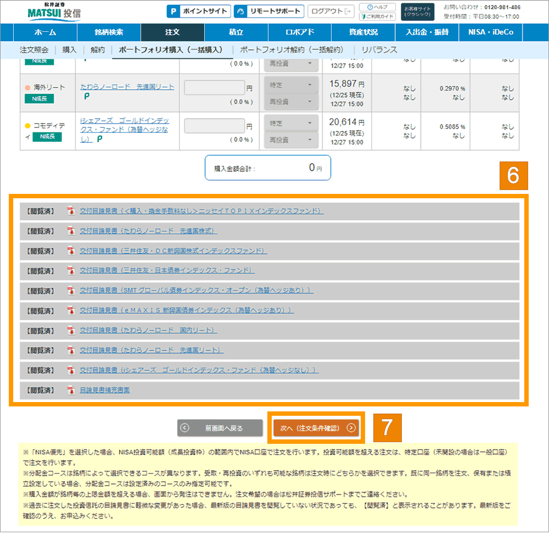This screenshot has height=552, width=549.
Task: Click the ログアウト button
Action: (x=331, y=12)
